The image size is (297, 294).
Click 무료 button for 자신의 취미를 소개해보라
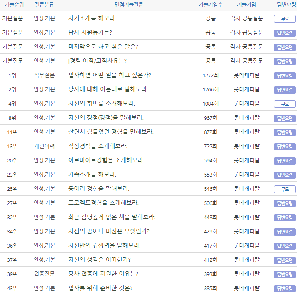[285, 104]
